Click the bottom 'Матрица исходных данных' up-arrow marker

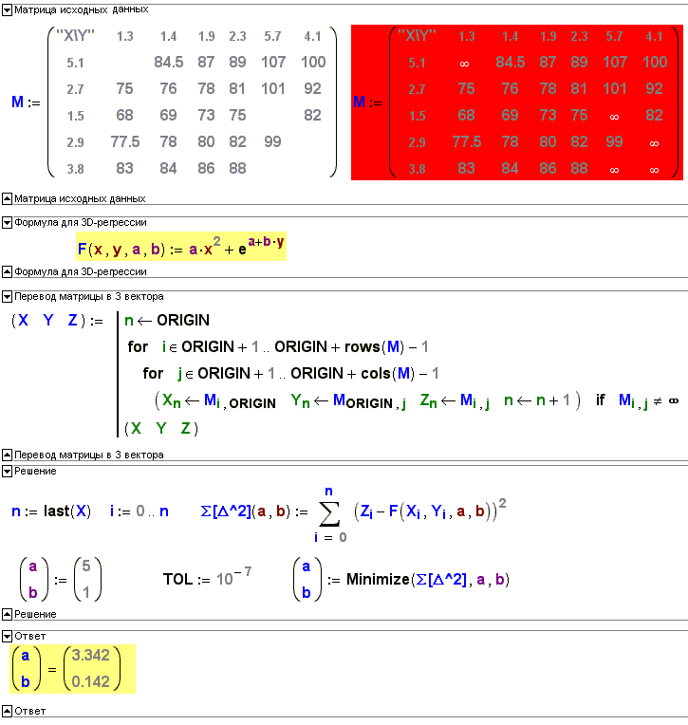(7, 199)
